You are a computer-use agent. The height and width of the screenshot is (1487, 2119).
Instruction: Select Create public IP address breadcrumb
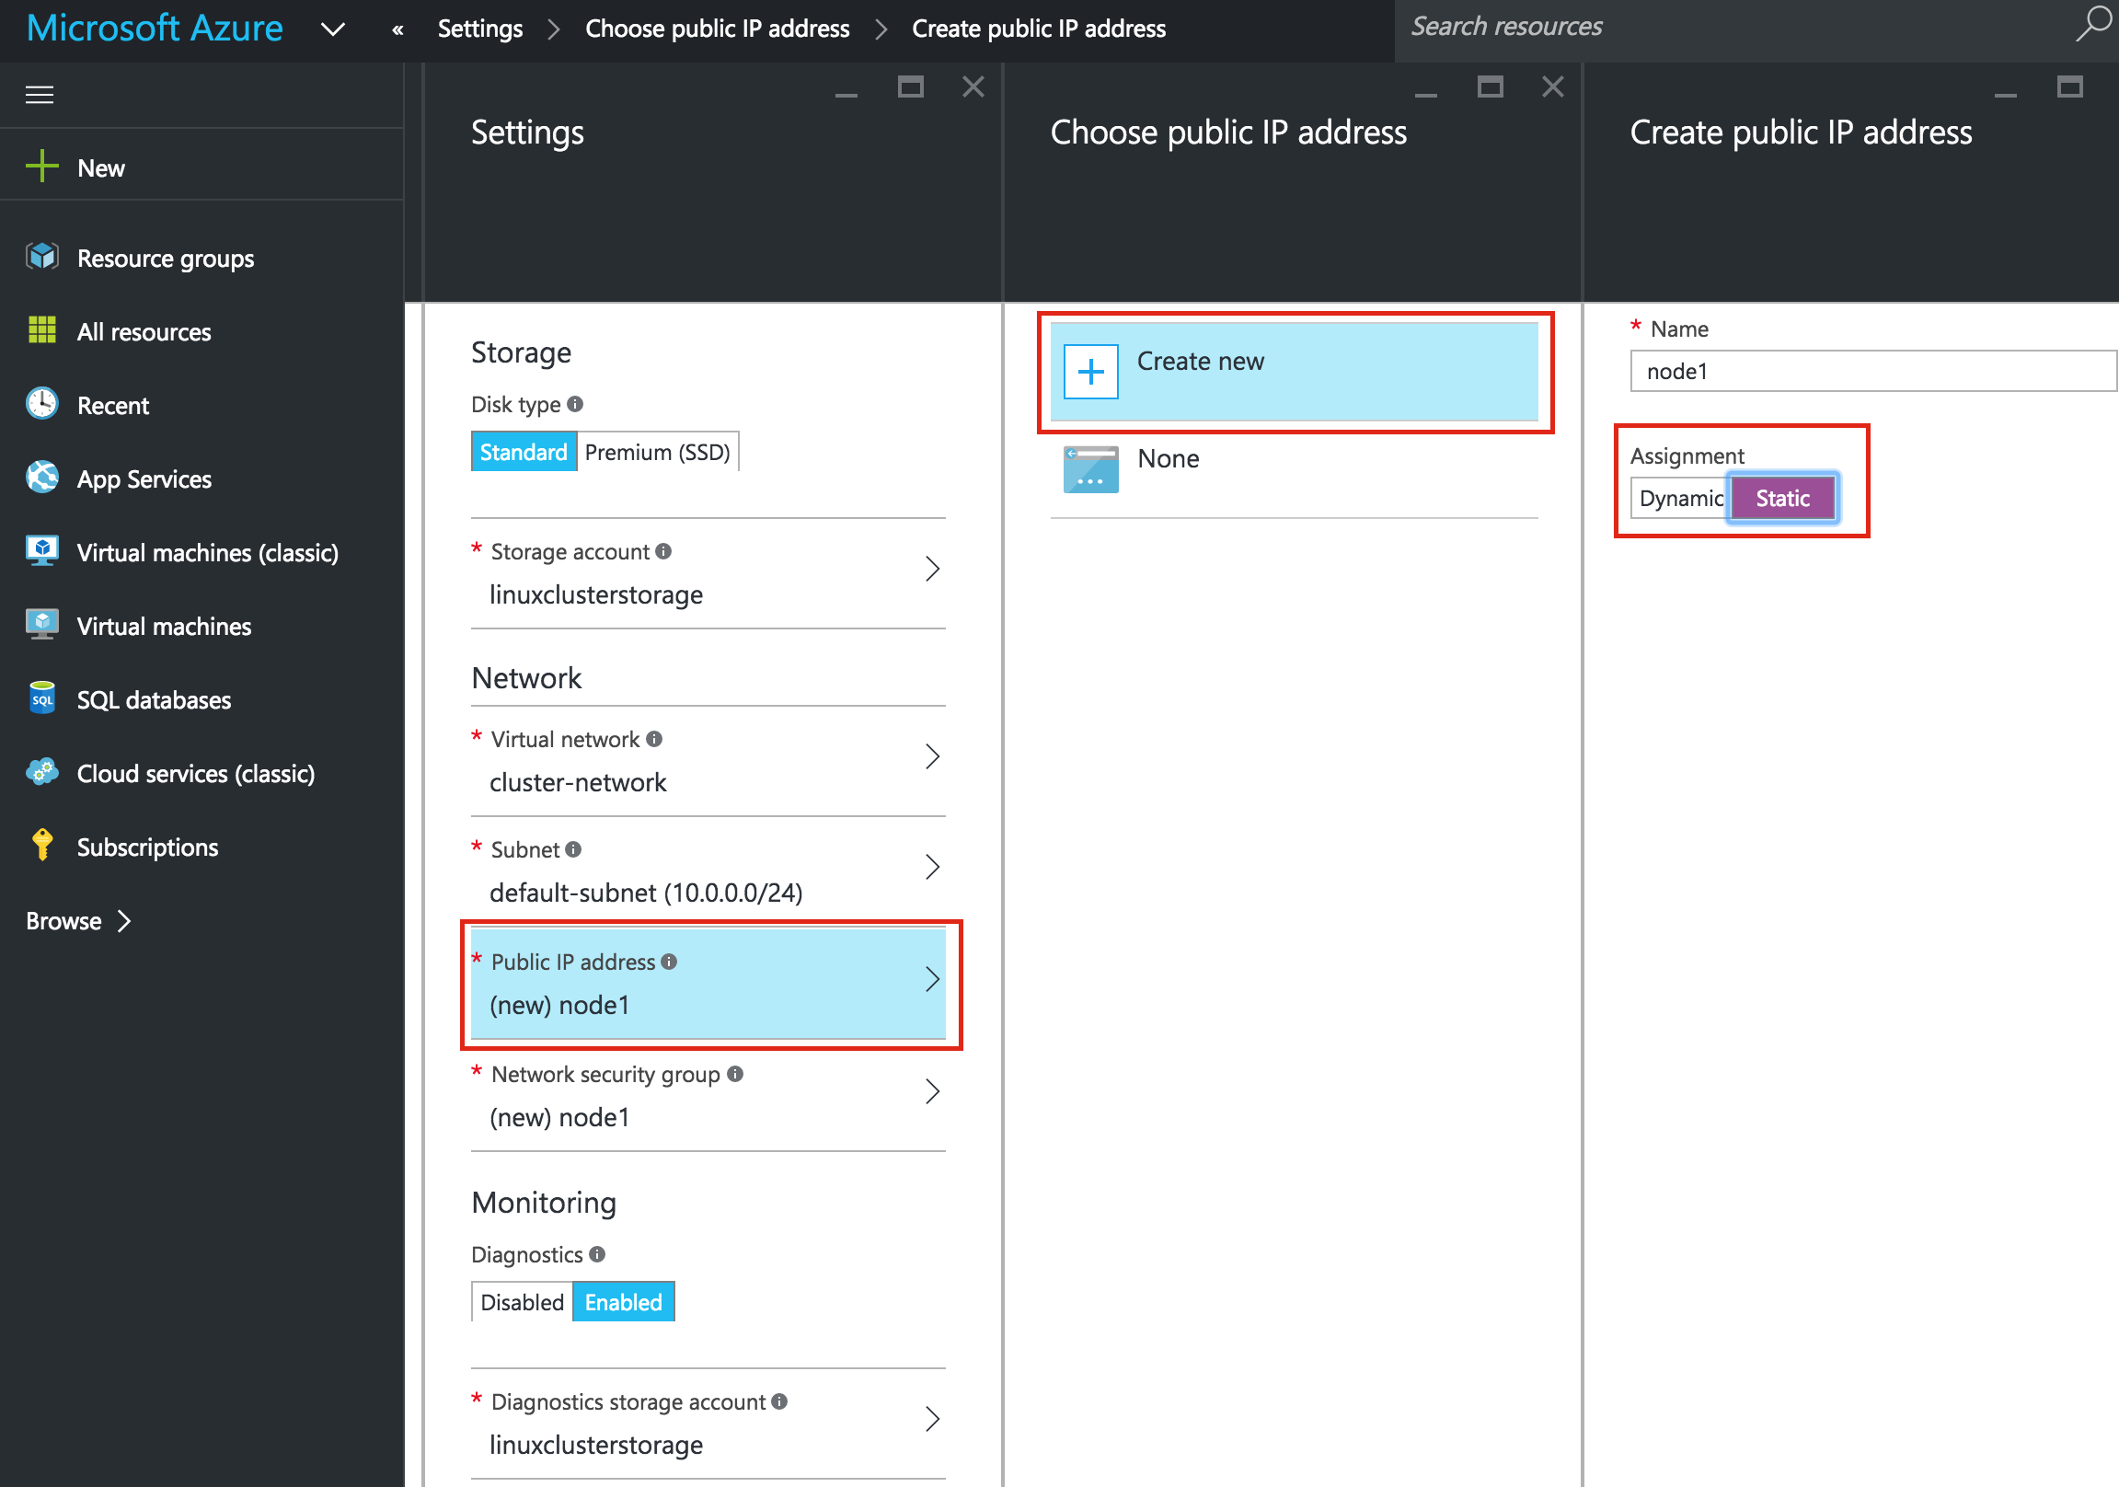[1038, 29]
